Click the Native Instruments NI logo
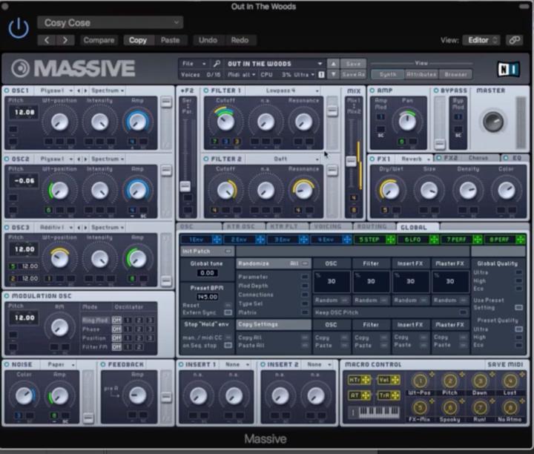The height and width of the screenshot is (454, 534). [x=507, y=68]
